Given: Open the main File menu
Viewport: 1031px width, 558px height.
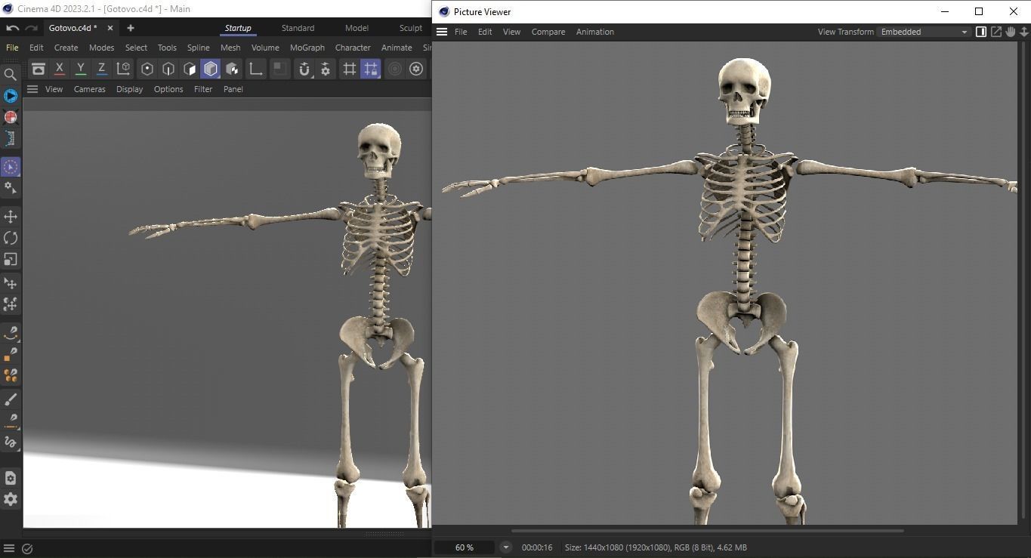Looking at the screenshot, I should tap(12, 48).
